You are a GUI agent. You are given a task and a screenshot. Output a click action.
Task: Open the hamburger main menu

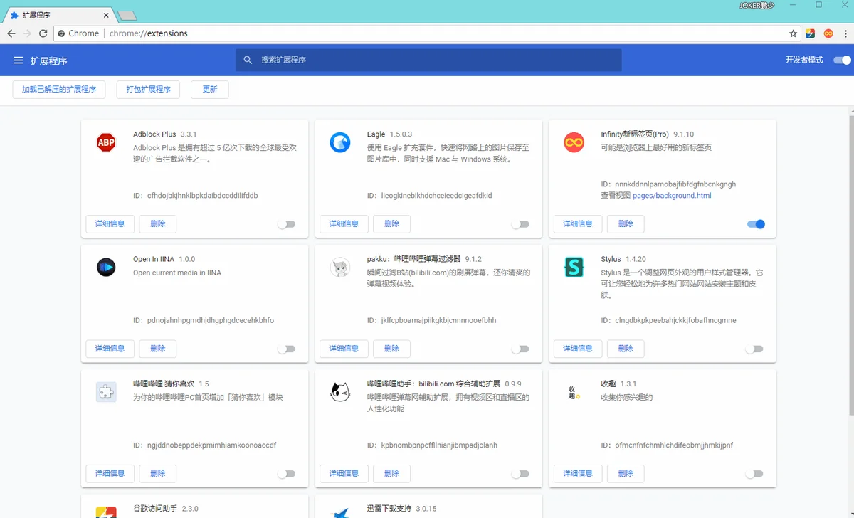(19, 60)
